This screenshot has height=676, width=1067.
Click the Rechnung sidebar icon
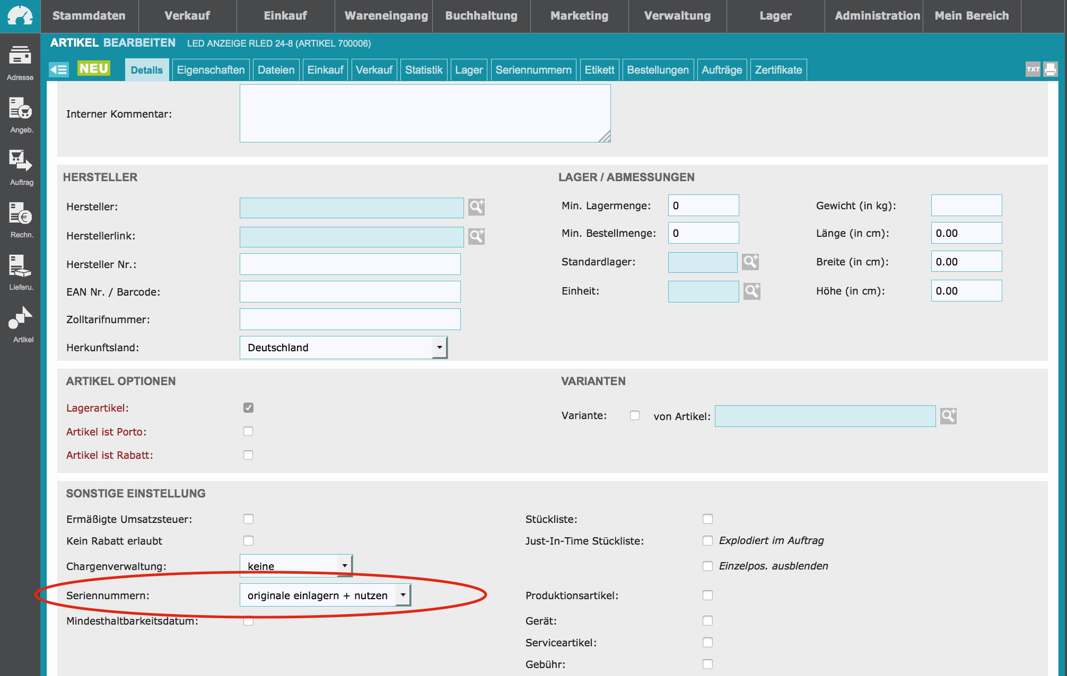[x=20, y=214]
